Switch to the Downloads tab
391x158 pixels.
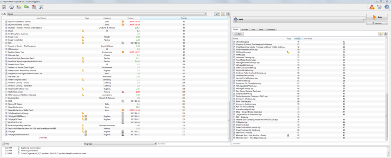pos(271,29)
